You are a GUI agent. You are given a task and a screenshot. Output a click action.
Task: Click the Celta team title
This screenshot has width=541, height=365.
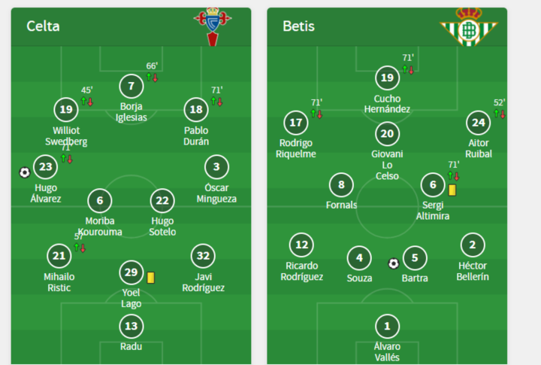pyautogui.click(x=43, y=26)
